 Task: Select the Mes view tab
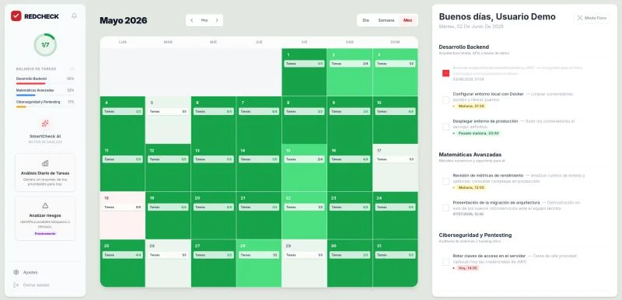tap(407, 20)
